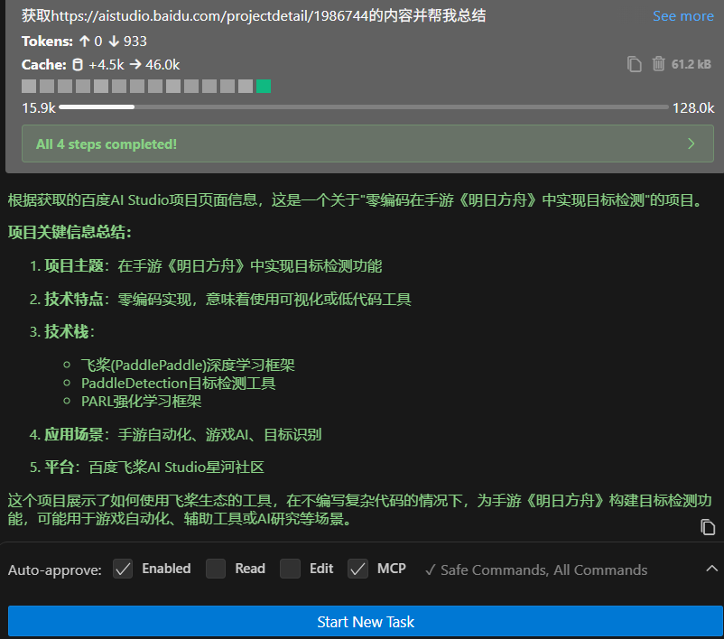This screenshot has height=639, width=724.
Task: Click the Tokens count line
Action: 84,42
